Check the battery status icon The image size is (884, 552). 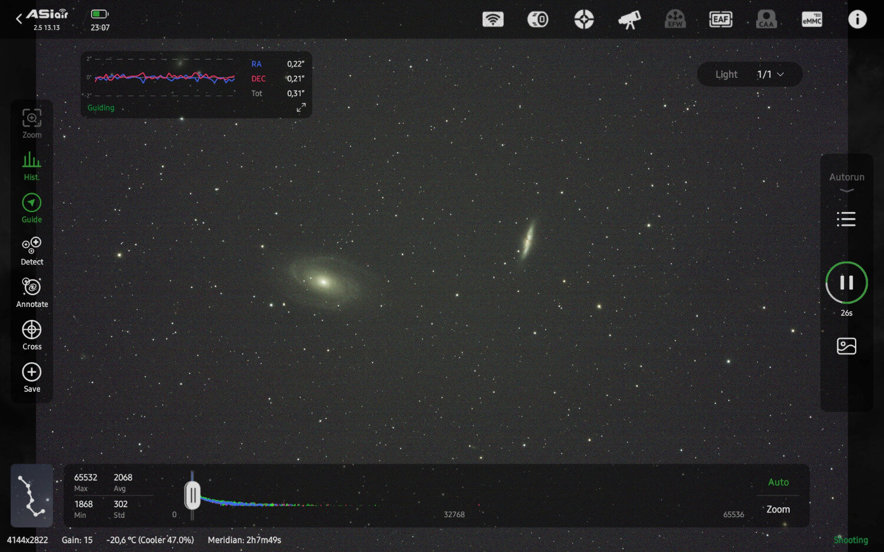tap(100, 14)
